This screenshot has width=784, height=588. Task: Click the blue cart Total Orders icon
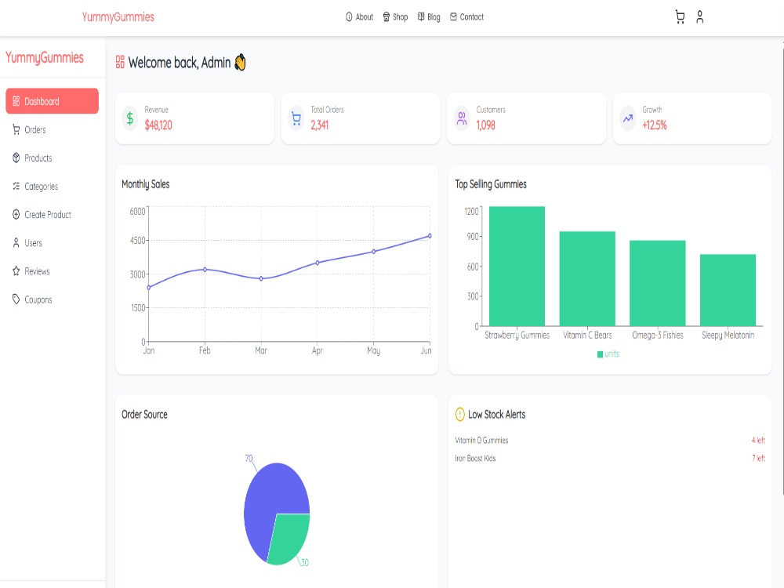click(x=296, y=118)
